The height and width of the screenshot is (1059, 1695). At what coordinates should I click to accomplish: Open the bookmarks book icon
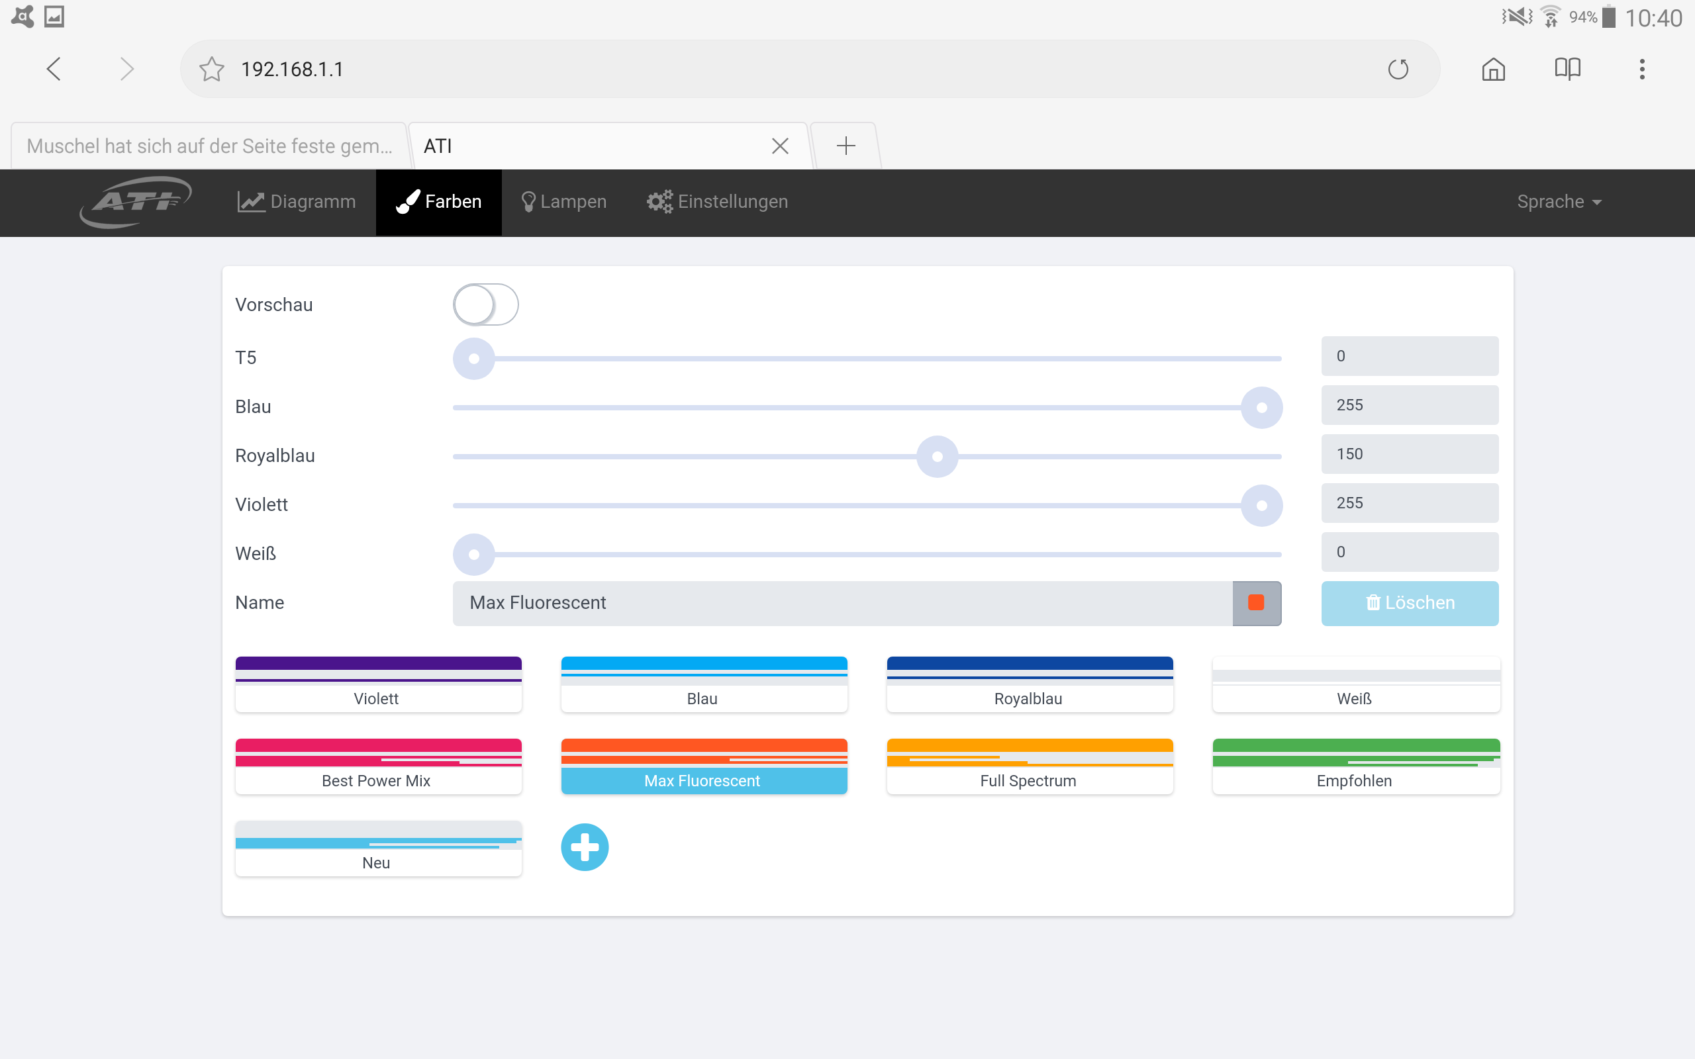tap(1567, 69)
